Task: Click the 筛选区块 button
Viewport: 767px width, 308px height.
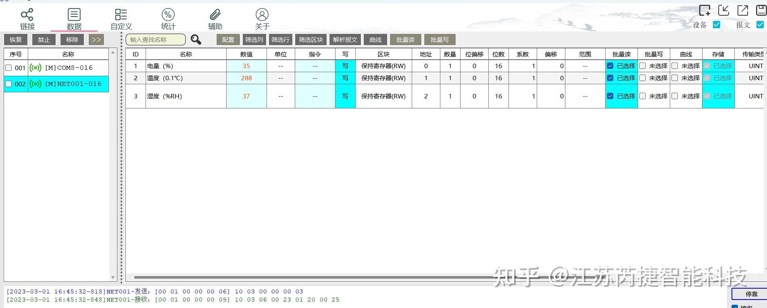Action: click(311, 40)
